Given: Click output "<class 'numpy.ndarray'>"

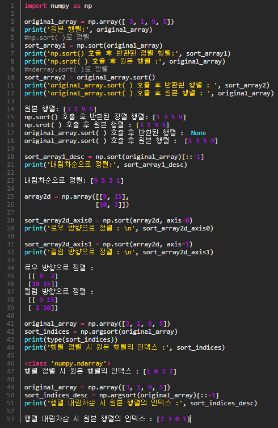Looking at the screenshot, I should point(68,363).
